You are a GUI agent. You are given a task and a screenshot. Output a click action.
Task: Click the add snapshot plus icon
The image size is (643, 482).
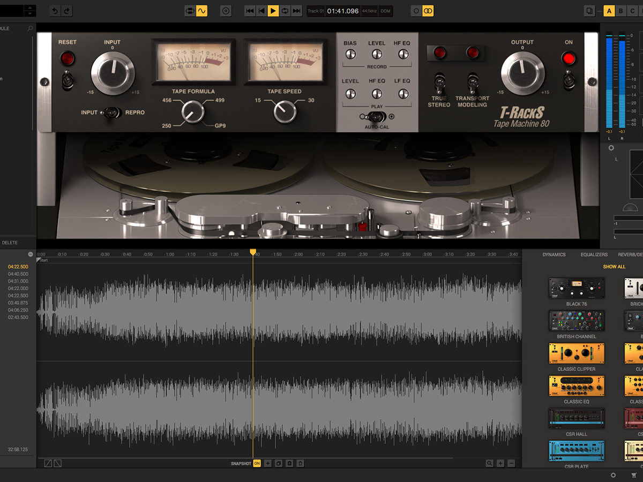point(267,463)
